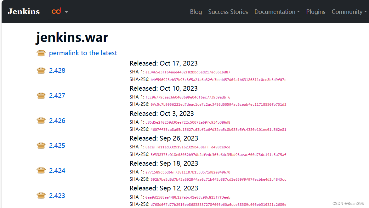369x208 pixels.
Task: Click the SHA-1 hash for version 2.425
Action: 188,147
